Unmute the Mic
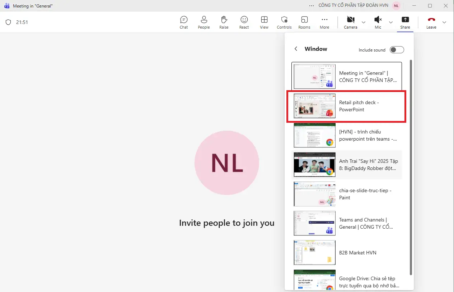 tap(378, 22)
